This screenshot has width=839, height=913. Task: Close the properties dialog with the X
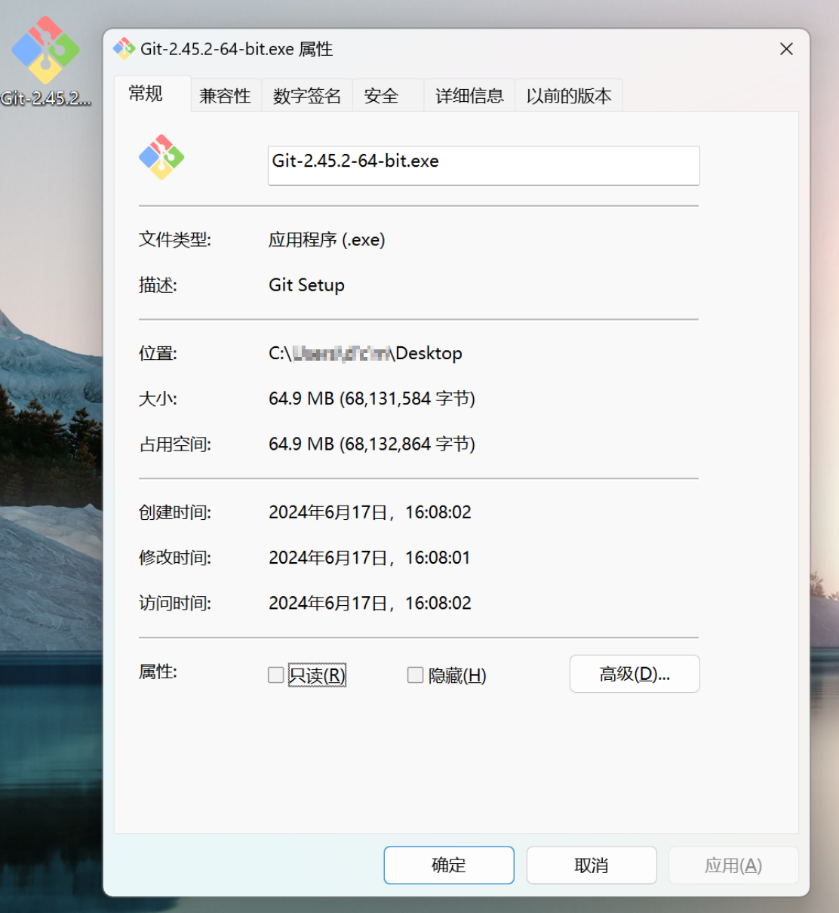coord(786,49)
